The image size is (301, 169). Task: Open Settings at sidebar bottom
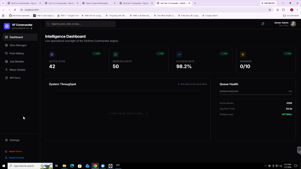coord(20,140)
